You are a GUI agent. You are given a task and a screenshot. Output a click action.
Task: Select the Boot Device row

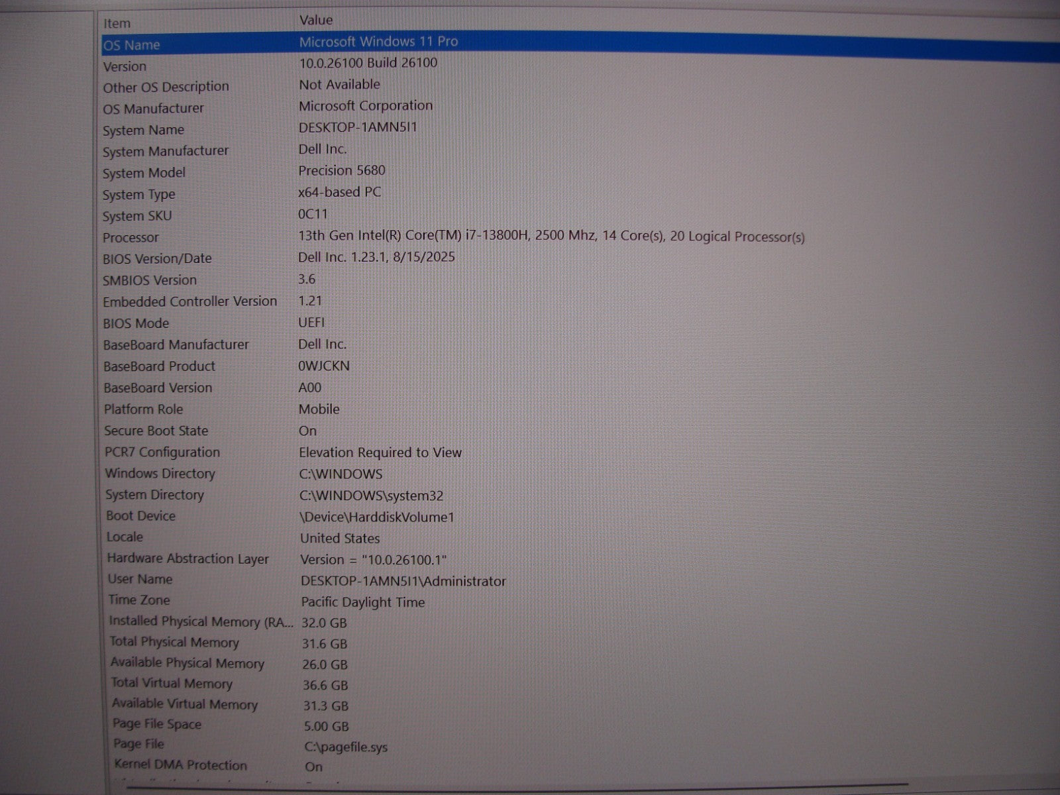click(141, 516)
